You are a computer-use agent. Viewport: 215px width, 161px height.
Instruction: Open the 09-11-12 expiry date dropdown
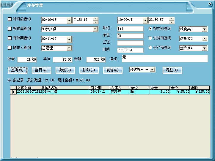click(69, 40)
